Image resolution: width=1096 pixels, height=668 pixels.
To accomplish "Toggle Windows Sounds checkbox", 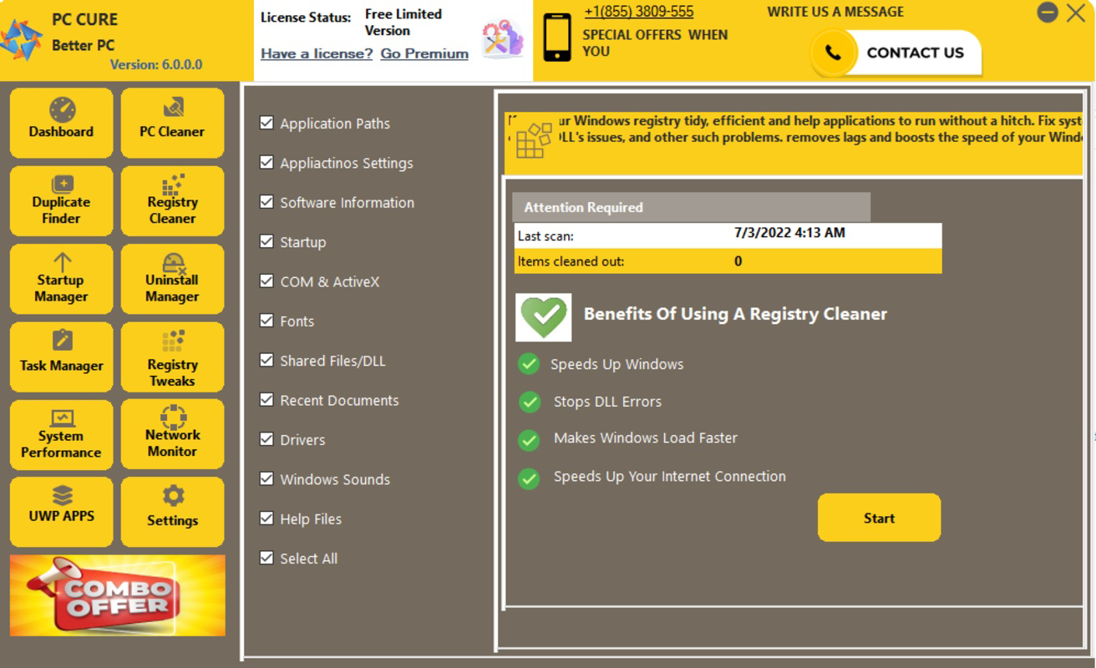I will (x=266, y=478).
